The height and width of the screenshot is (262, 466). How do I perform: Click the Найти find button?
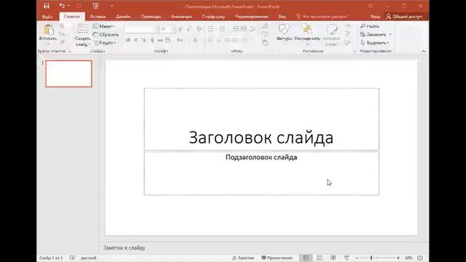[370, 26]
